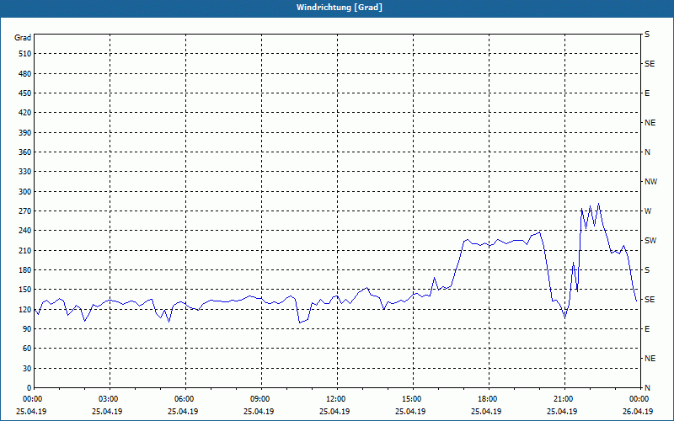Click the chart title "Windrichtung [Grad]"
This screenshot has height=421, width=674.
point(340,8)
